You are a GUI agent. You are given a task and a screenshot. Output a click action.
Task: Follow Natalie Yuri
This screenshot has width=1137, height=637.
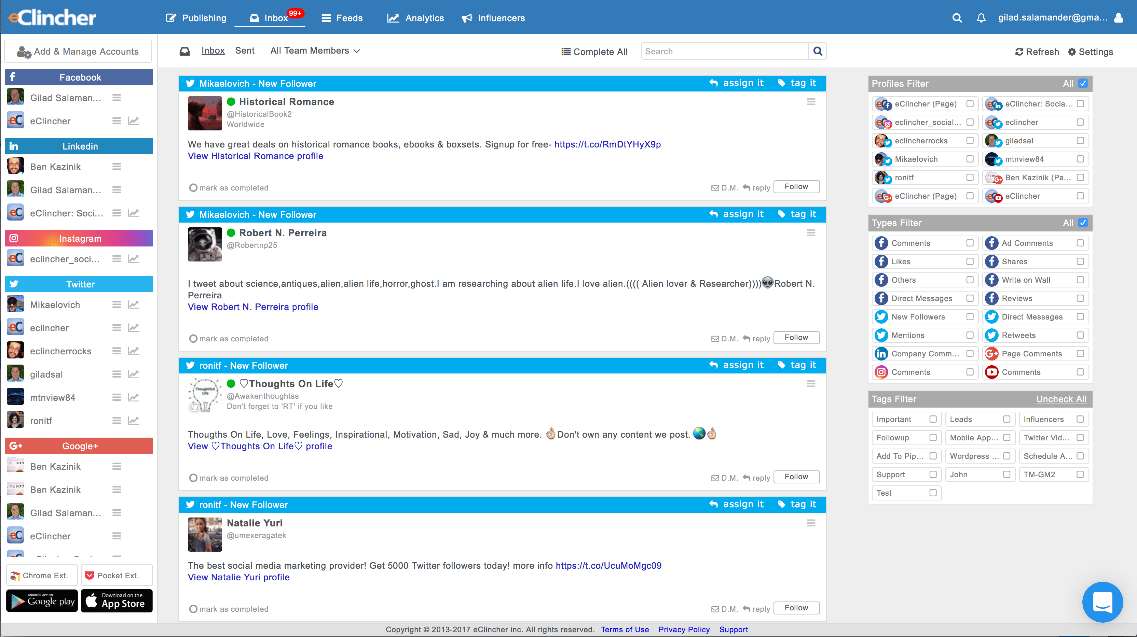coord(796,608)
